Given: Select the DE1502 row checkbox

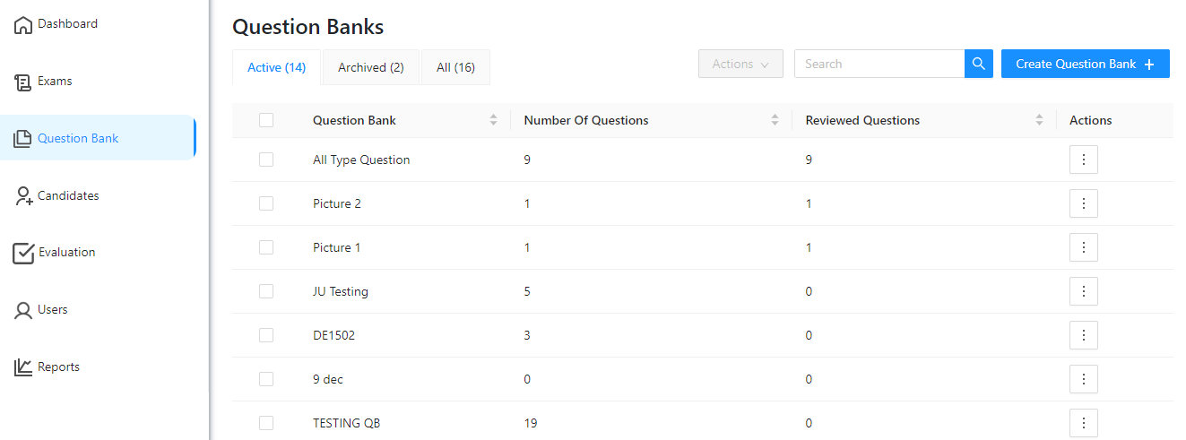Looking at the screenshot, I should click(x=266, y=335).
